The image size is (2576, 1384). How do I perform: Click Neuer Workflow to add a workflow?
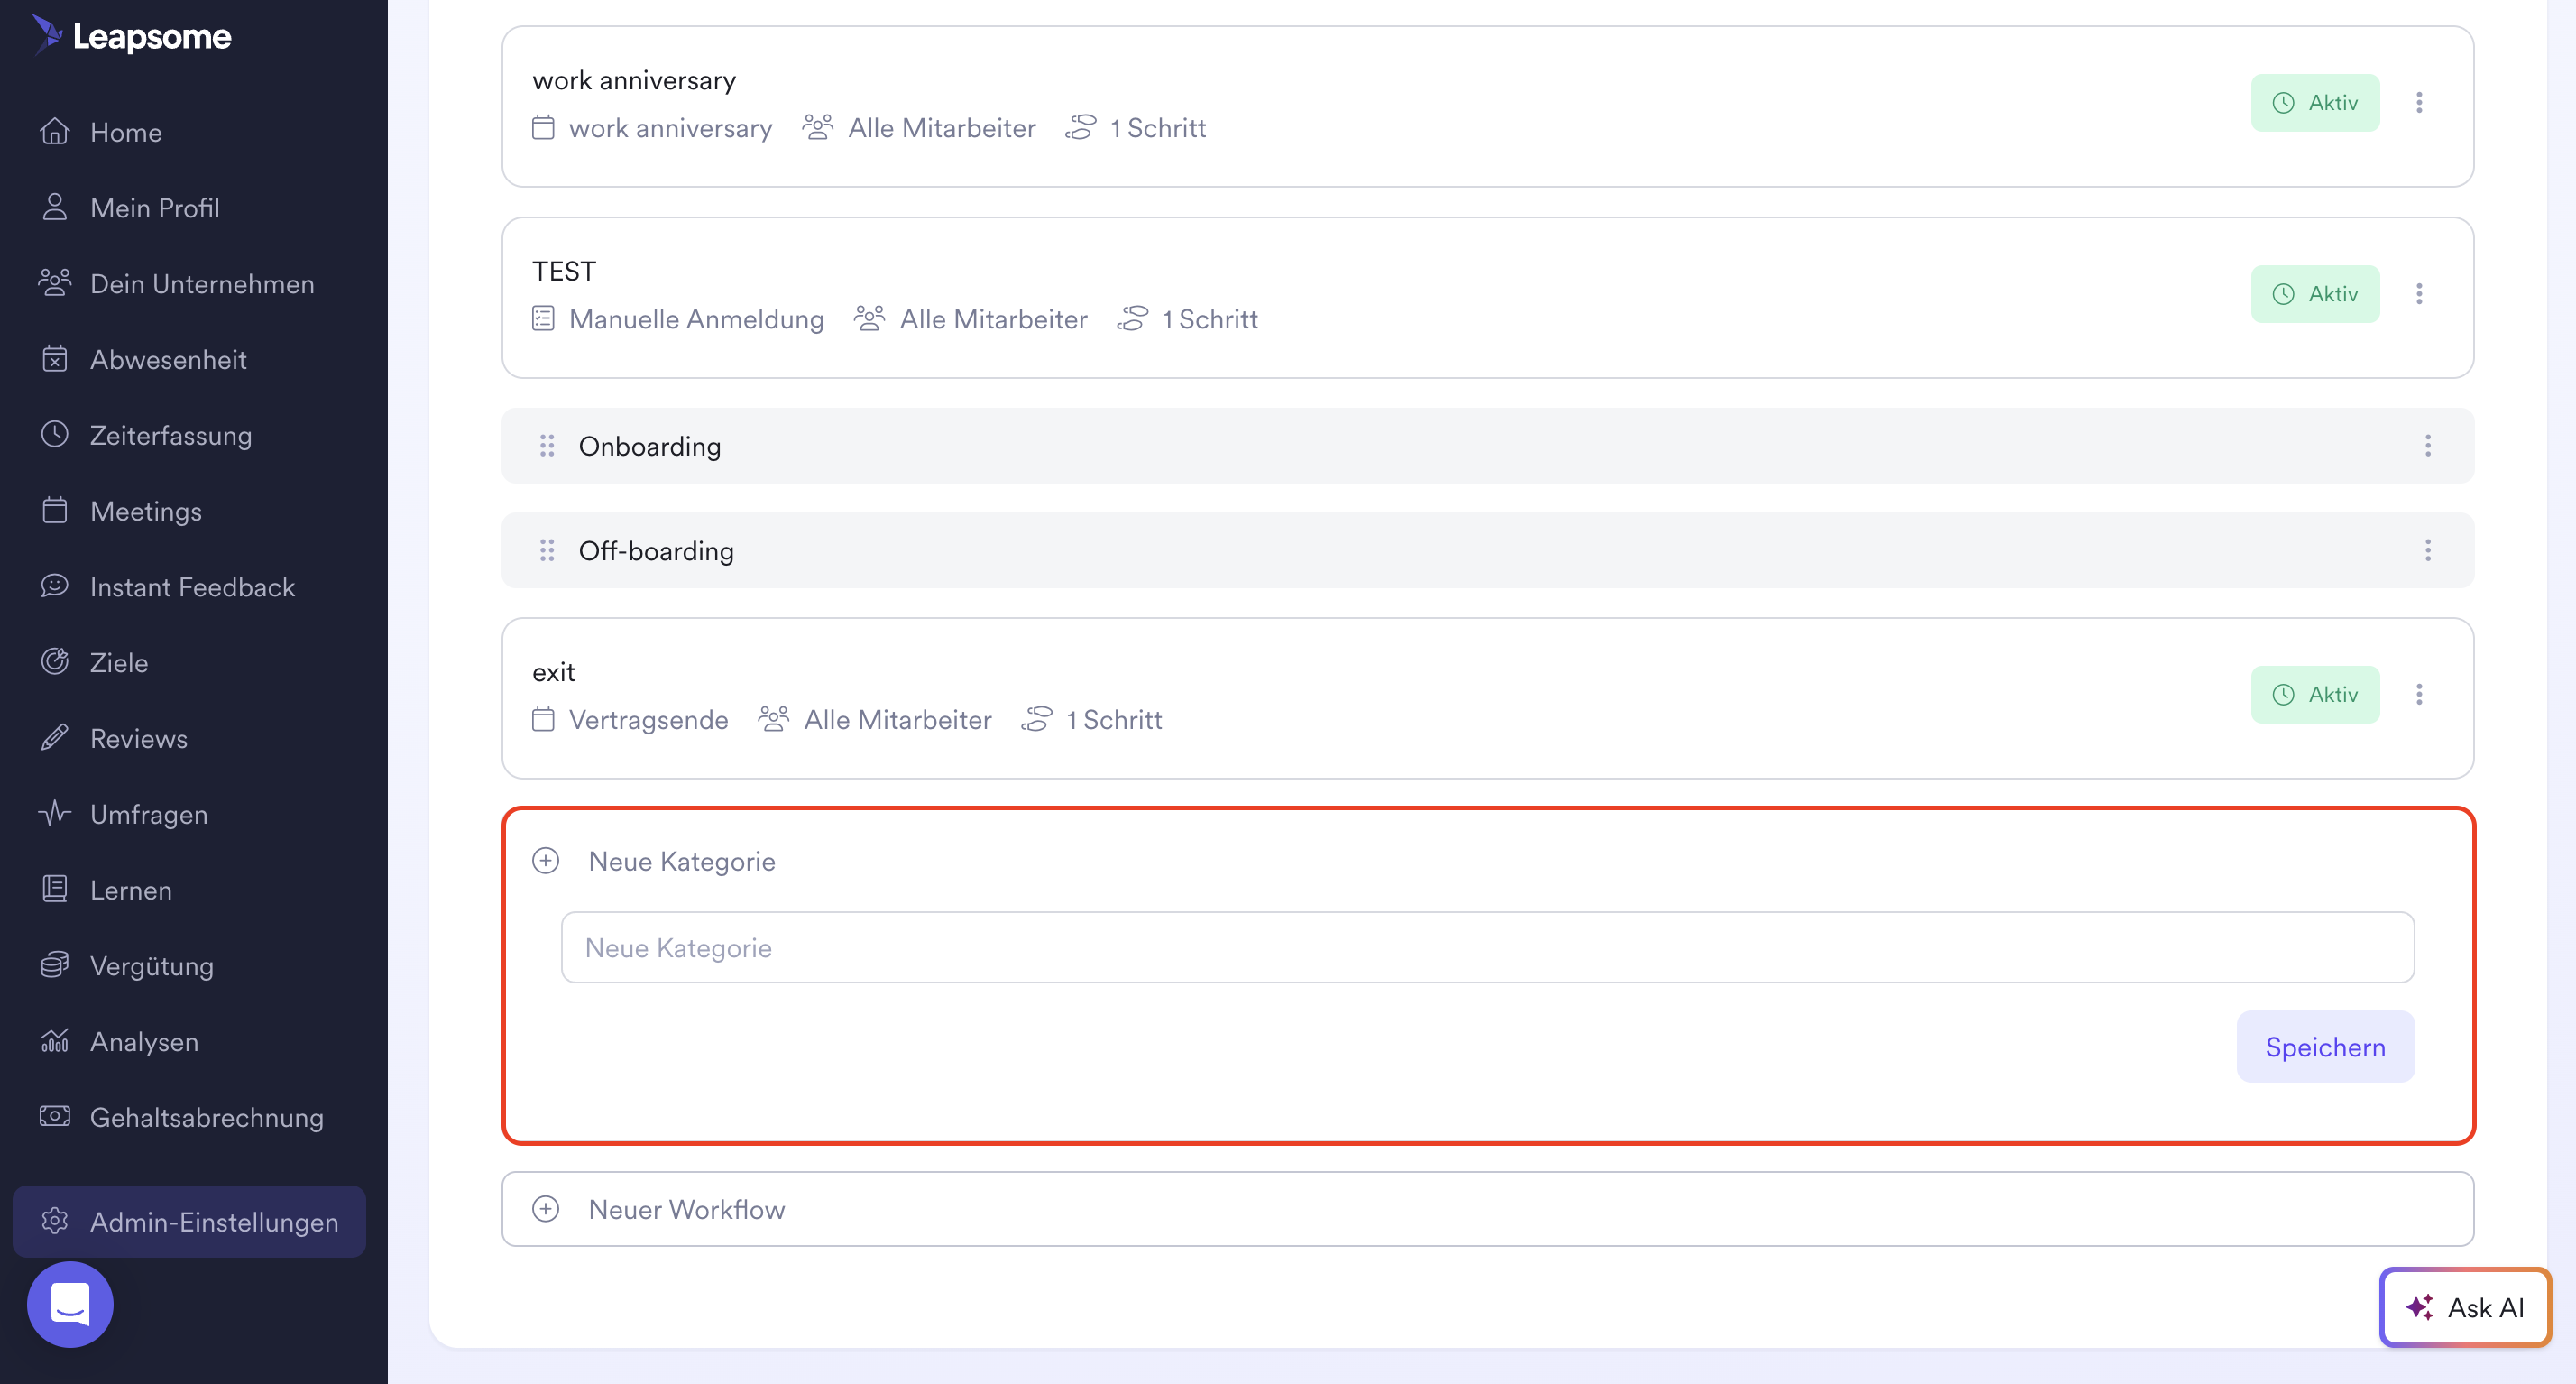click(687, 1209)
